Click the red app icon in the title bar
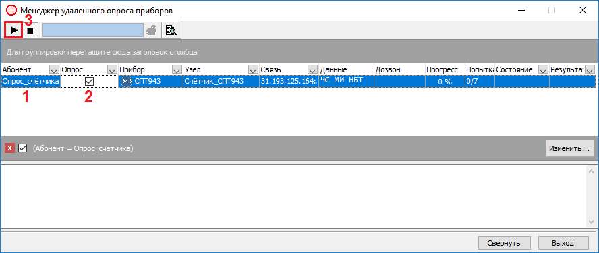 [11, 11]
